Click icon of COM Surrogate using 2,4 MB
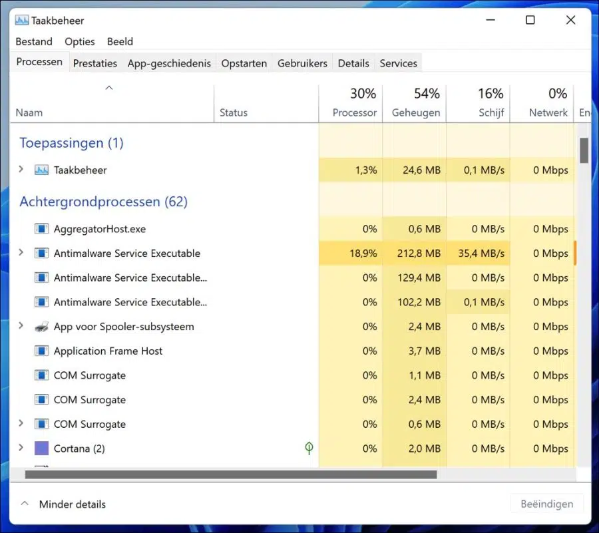599x533 pixels. [41, 400]
